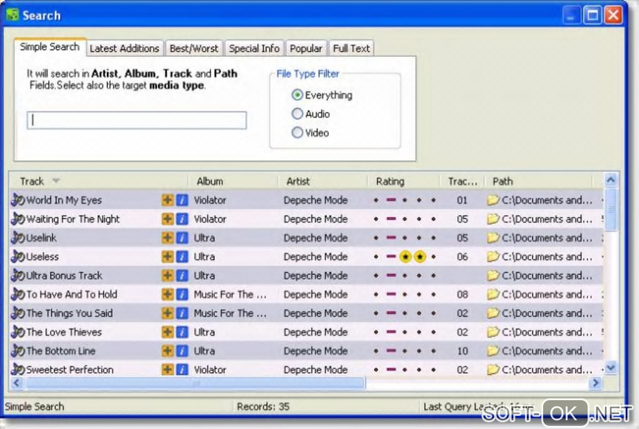Open info icon for World In My Eyes
The image size is (639, 429).
click(x=182, y=200)
